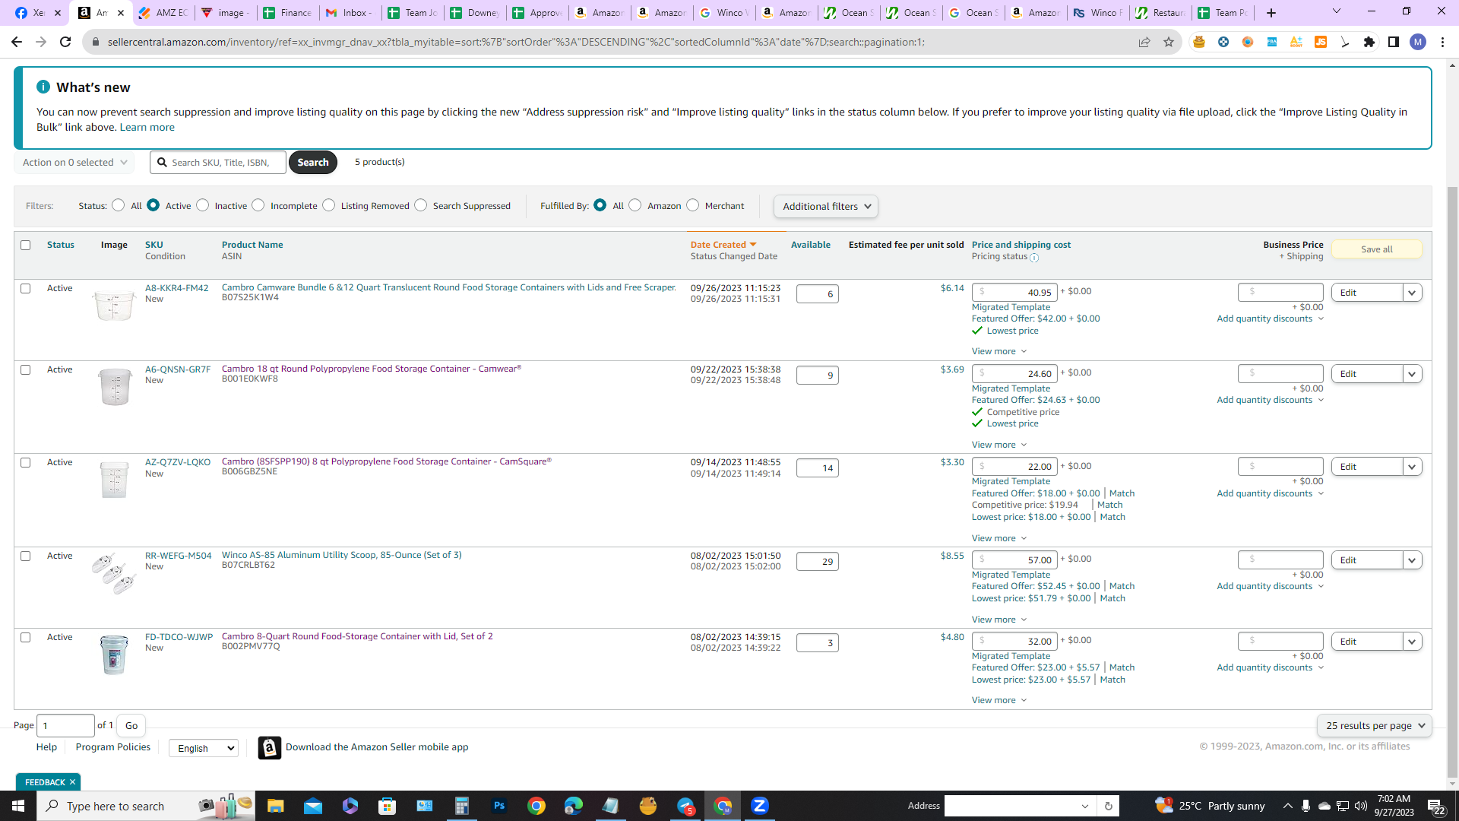This screenshot has height=821, width=1459.
Task: Expand Add quantity discounts for AZ-Q7ZV-LQKO
Action: click(1271, 493)
